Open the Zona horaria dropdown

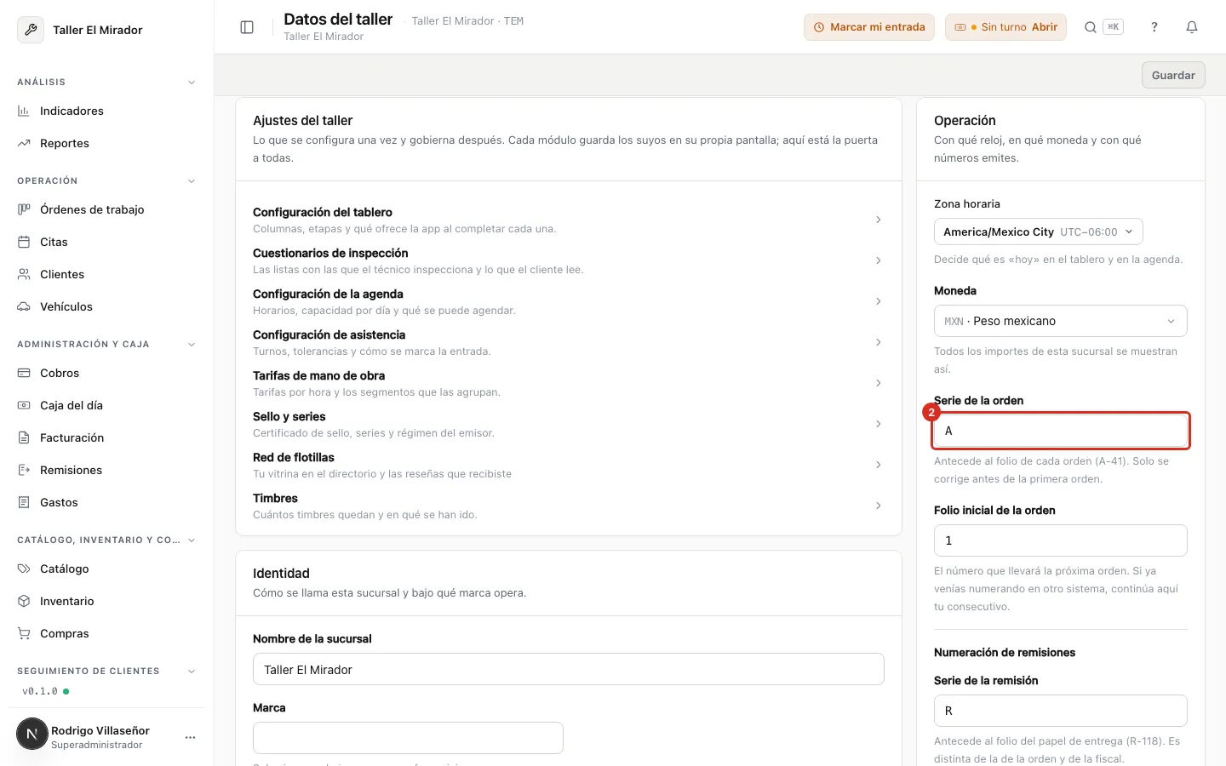pos(1038,232)
